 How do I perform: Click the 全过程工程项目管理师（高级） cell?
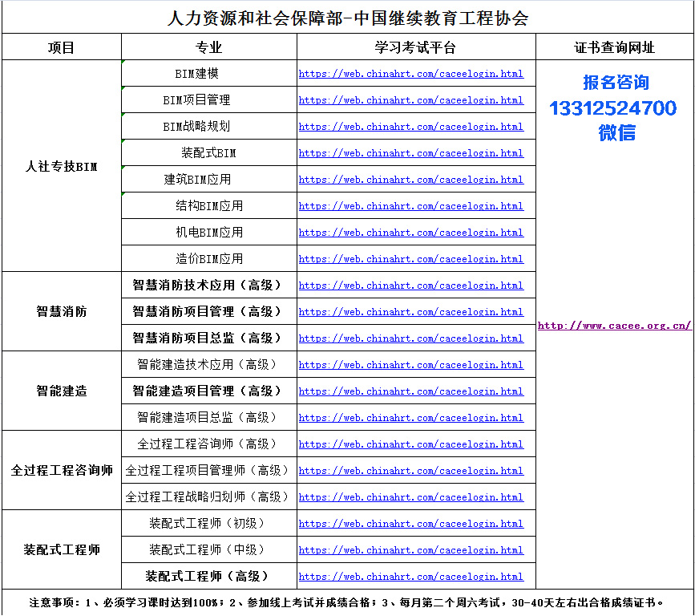208,470
